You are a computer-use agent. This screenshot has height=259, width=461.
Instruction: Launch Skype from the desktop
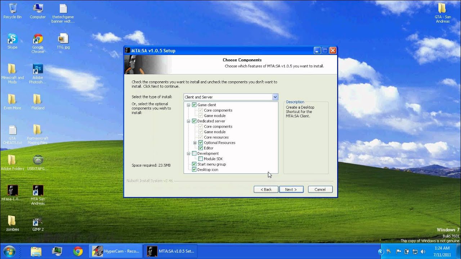12,41
